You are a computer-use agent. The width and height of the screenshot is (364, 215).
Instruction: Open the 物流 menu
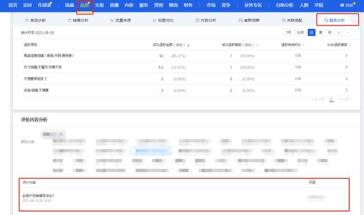coord(173,5)
